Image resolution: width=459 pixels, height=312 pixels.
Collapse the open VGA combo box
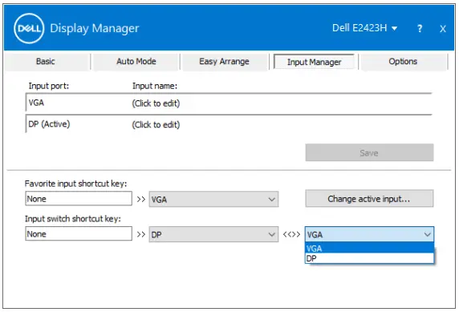pyautogui.click(x=369, y=234)
